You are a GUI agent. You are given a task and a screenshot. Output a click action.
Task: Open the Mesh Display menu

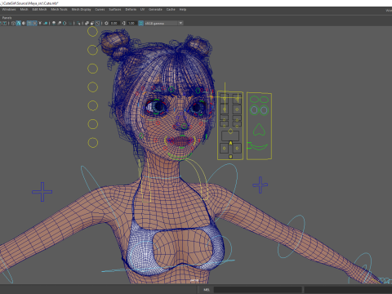81,9
